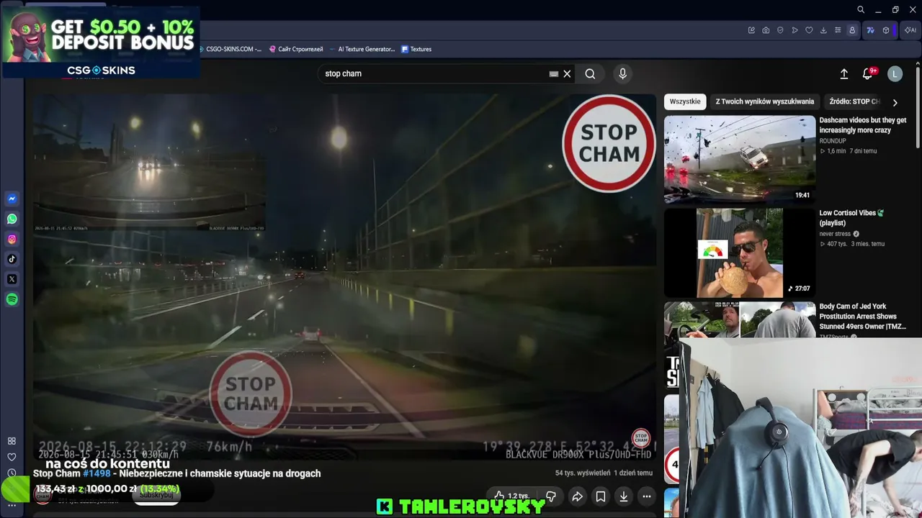Click the YouTube upload/create icon
This screenshot has height=518, width=922.
[x=844, y=73]
